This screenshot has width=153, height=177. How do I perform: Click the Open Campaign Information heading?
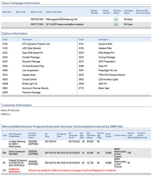pyautogui.click(x=21, y=3)
